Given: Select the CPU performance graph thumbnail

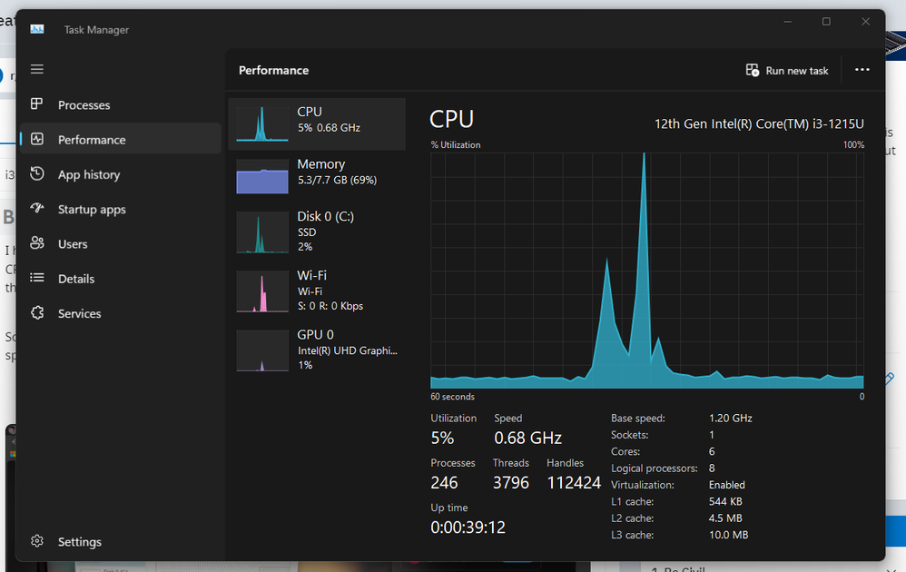Looking at the screenshot, I should (261, 123).
